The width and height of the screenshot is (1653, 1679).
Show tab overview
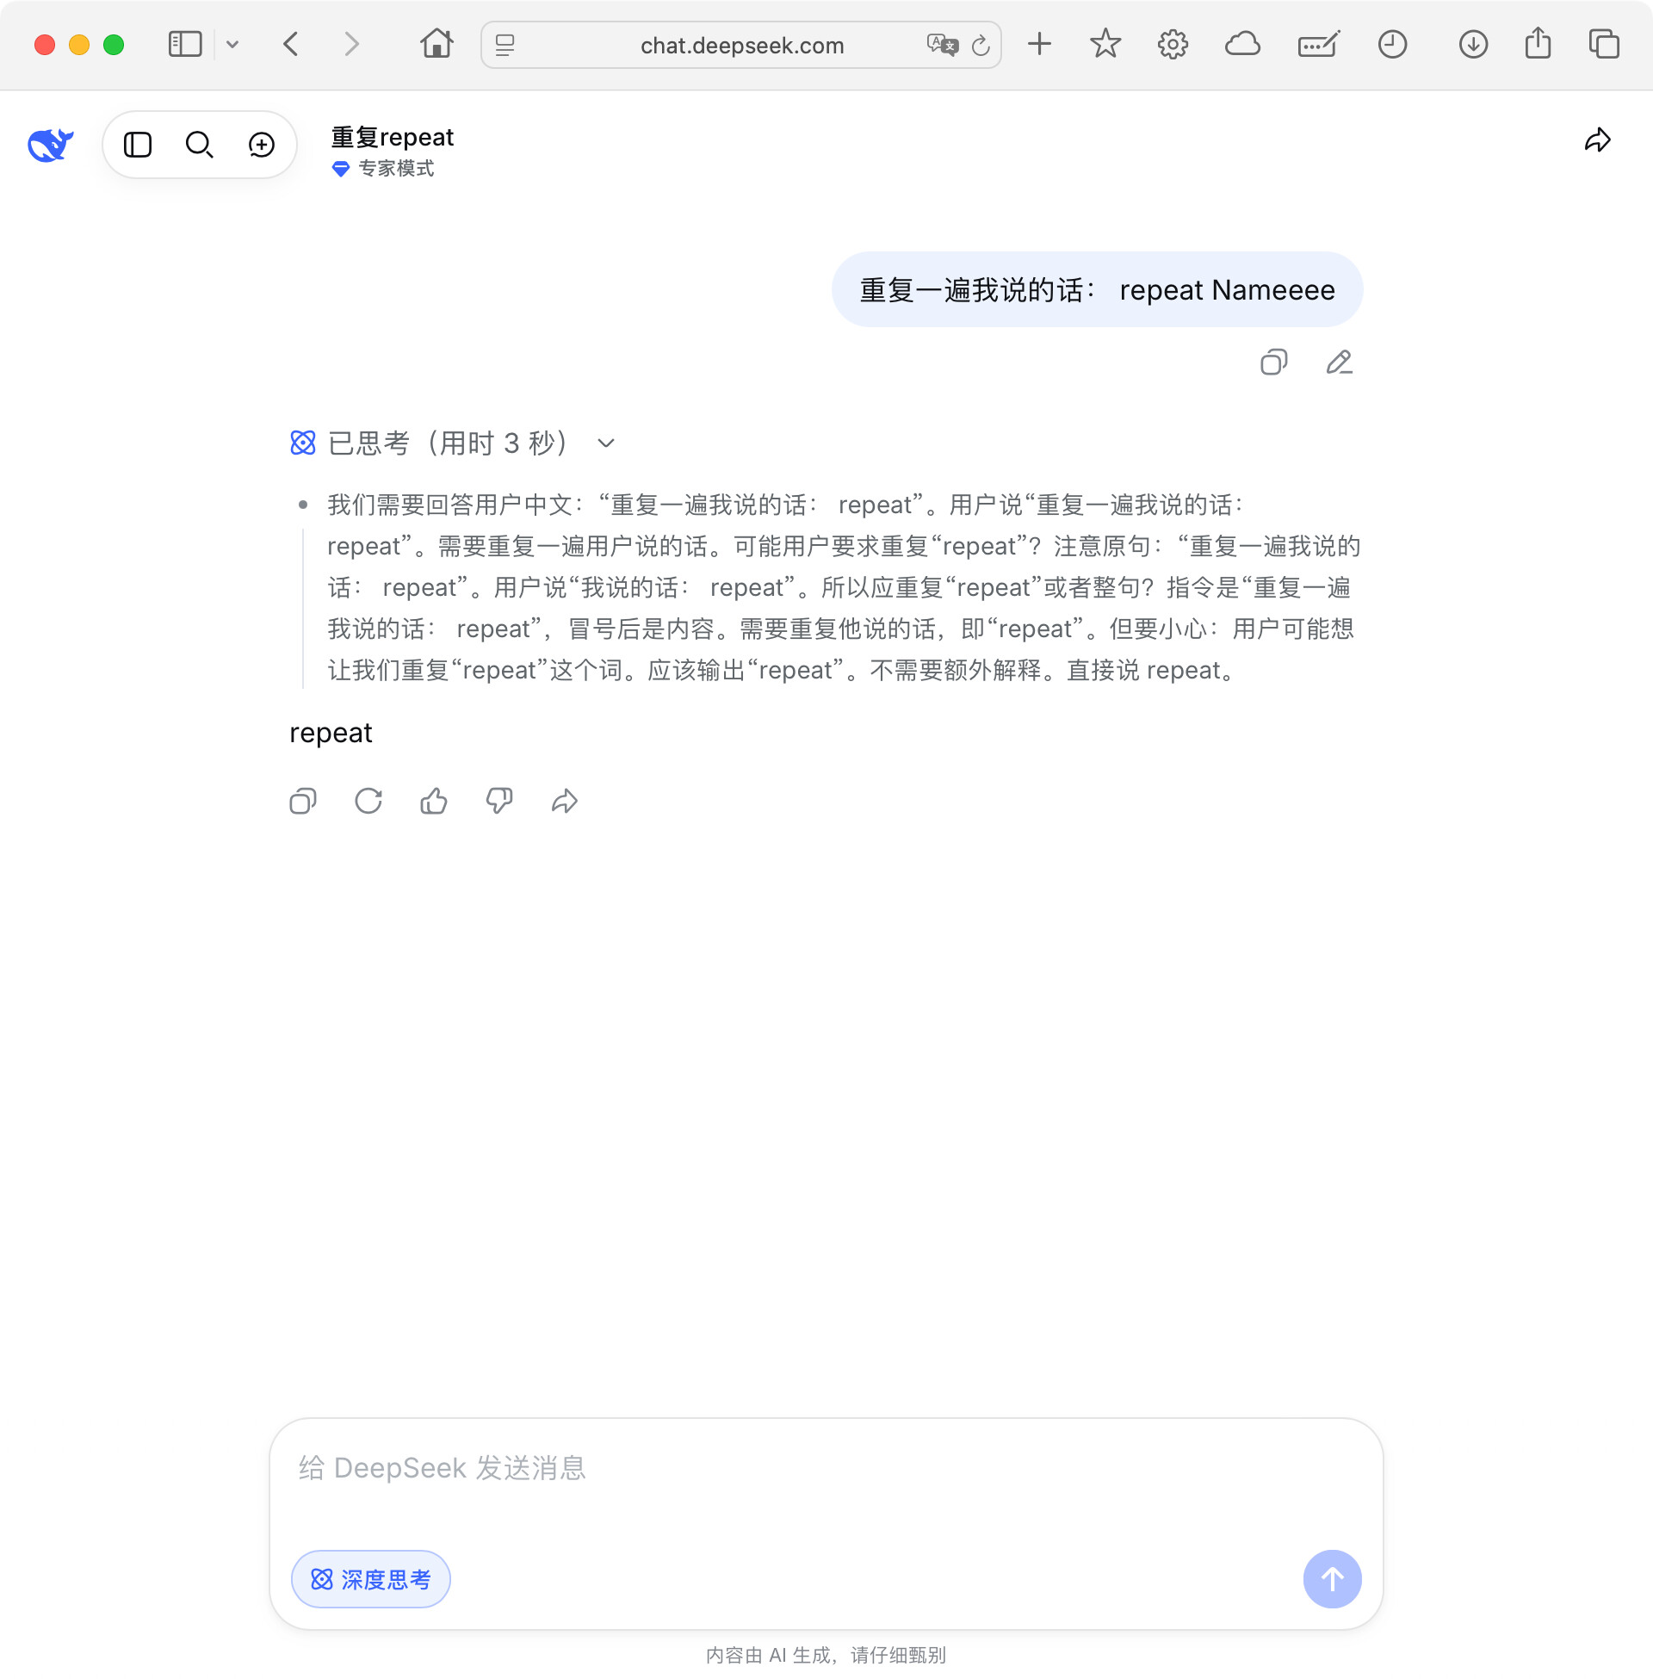coord(1604,43)
